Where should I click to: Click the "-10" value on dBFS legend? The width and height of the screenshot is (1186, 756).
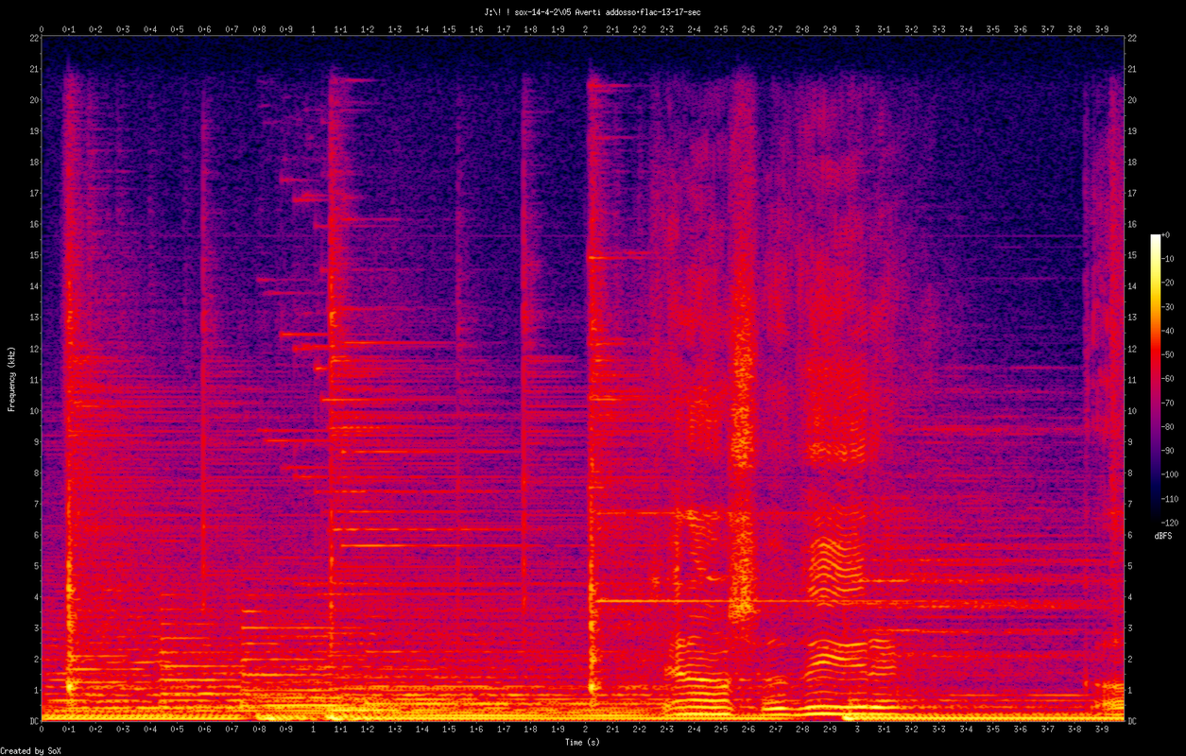pyautogui.click(x=1170, y=259)
